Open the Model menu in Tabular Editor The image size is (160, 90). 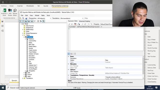[37, 15]
